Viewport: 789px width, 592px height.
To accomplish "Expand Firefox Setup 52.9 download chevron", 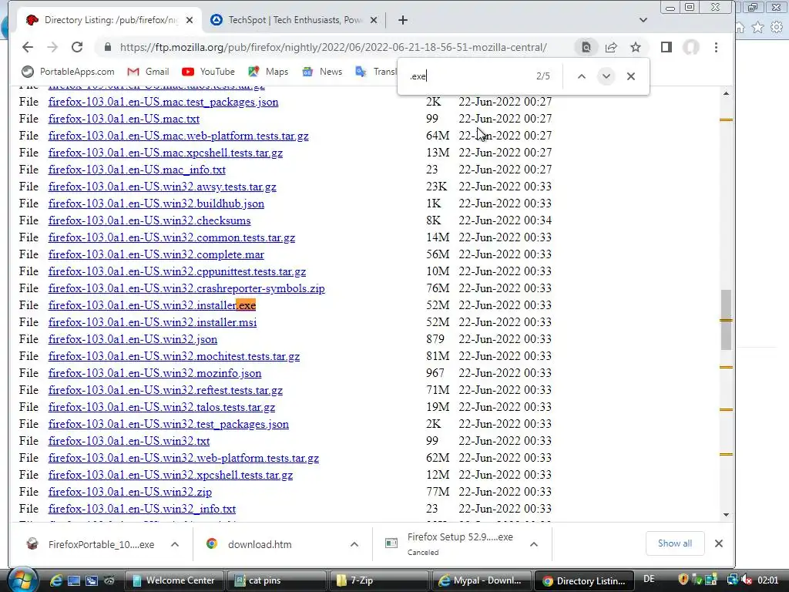I will point(534,544).
